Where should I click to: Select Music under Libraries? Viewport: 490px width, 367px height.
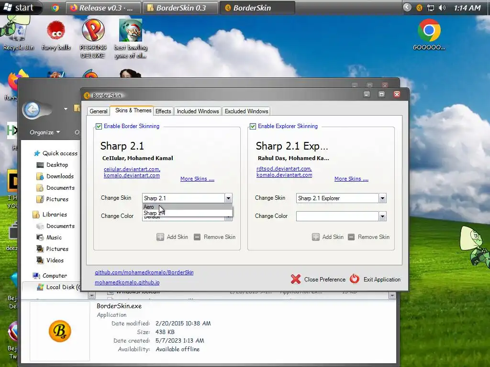(49, 237)
